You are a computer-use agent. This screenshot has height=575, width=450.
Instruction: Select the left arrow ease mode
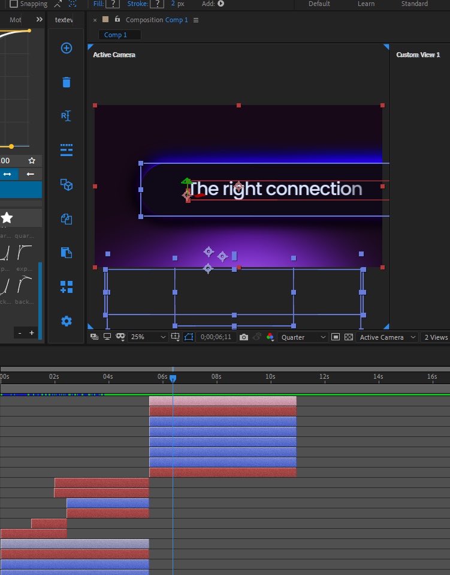[x=31, y=174]
